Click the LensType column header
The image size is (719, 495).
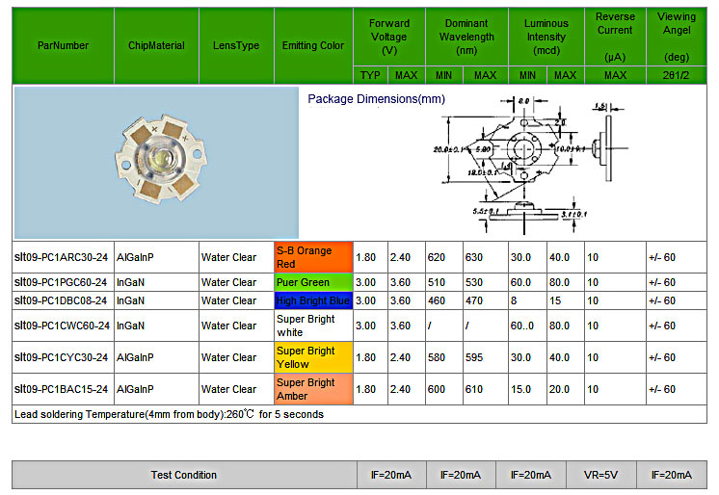[x=236, y=45]
